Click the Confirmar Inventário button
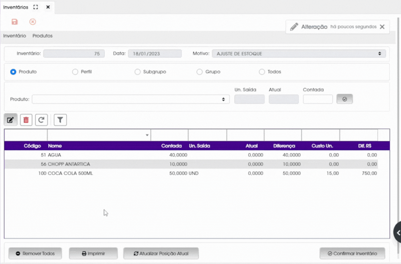The height and width of the screenshot is (264, 401). pyautogui.click(x=352, y=253)
